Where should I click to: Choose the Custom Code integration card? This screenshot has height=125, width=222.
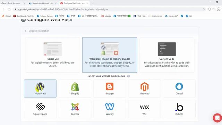(167, 55)
